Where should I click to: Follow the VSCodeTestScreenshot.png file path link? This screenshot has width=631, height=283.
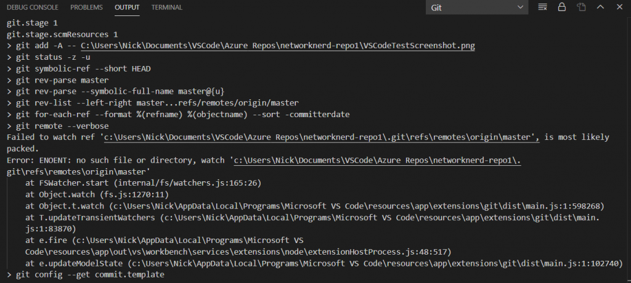tap(278, 46)
